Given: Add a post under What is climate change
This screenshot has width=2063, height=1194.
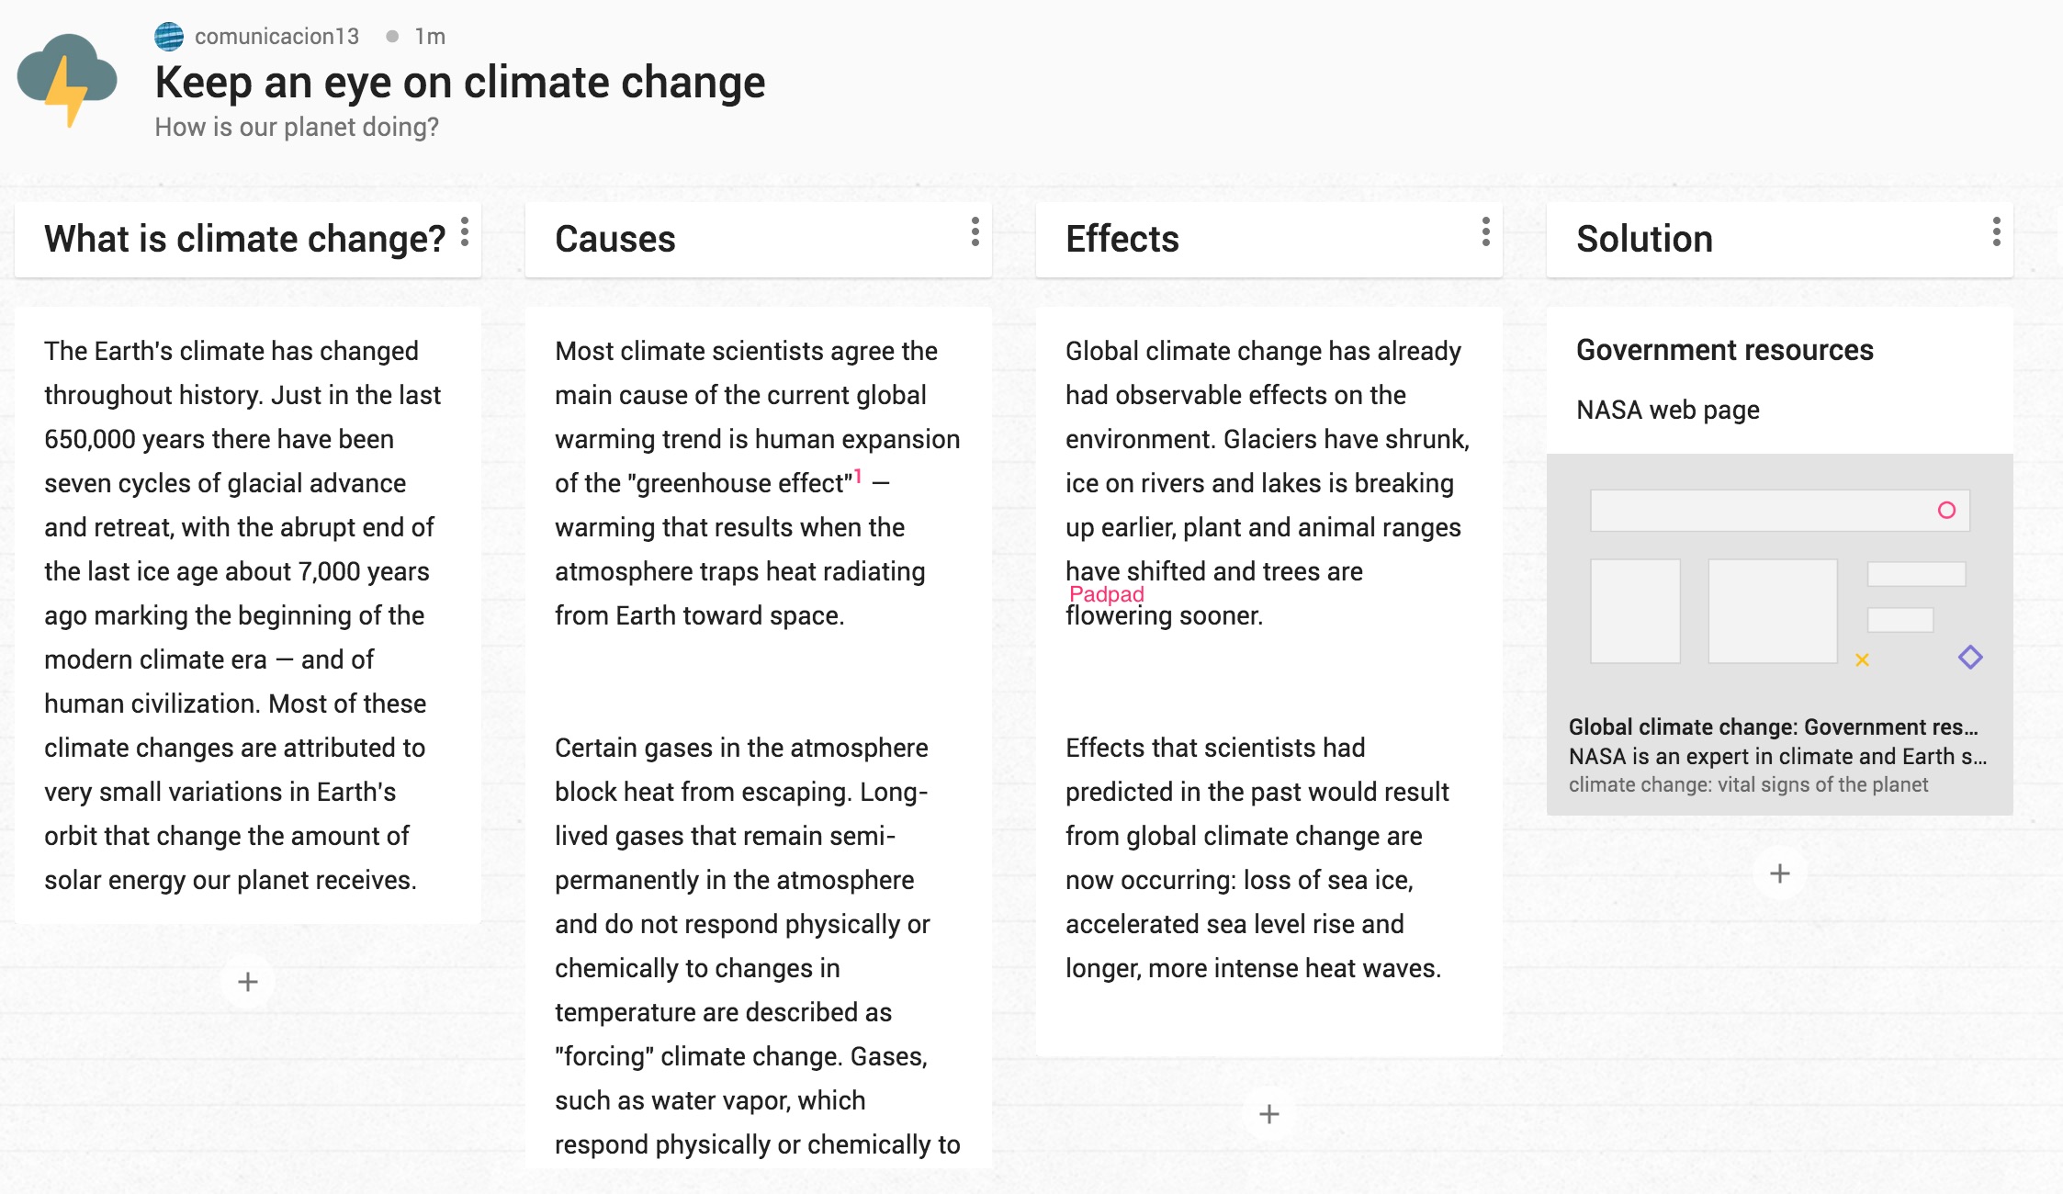Looking at the screenshot, I should 248,982.
